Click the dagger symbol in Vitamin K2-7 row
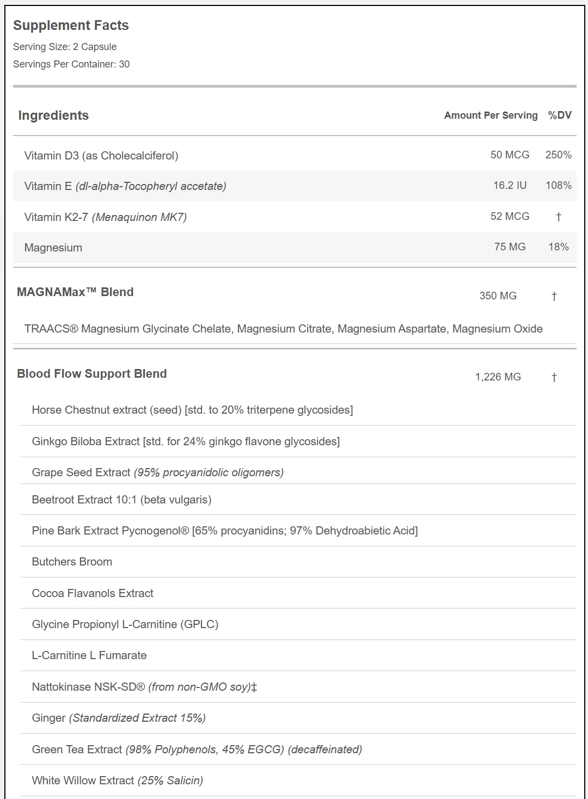The image size is (588, 799). [558, 217]
